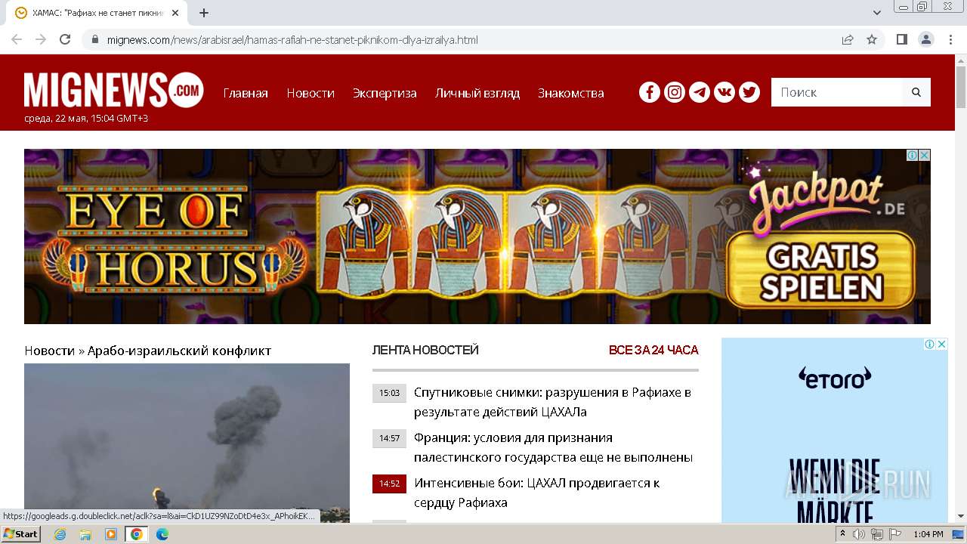This screenshot has height=544, width=967.
Task: Open the MIGnews Twitter icon
Action: tap(749, 92)
